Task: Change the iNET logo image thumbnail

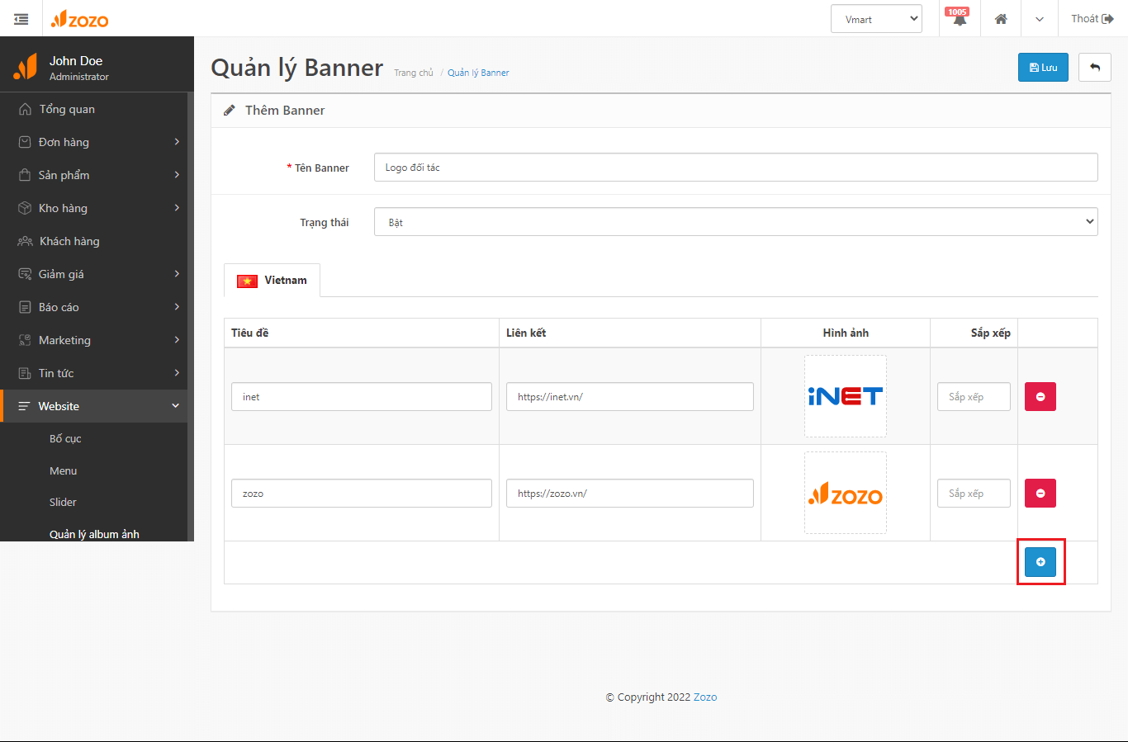Action: coord(846,396)
